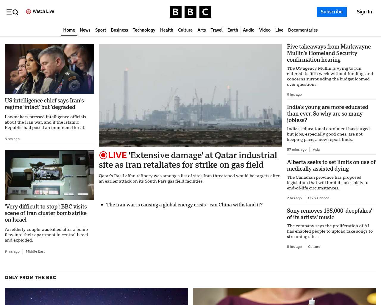Read India's young jobless article
381x305 pixels.
pos(327,113)
